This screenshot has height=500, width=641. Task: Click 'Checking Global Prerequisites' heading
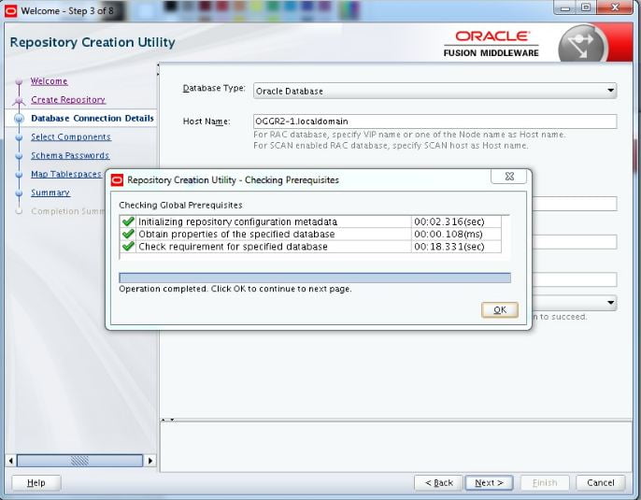tap(180, 205)
